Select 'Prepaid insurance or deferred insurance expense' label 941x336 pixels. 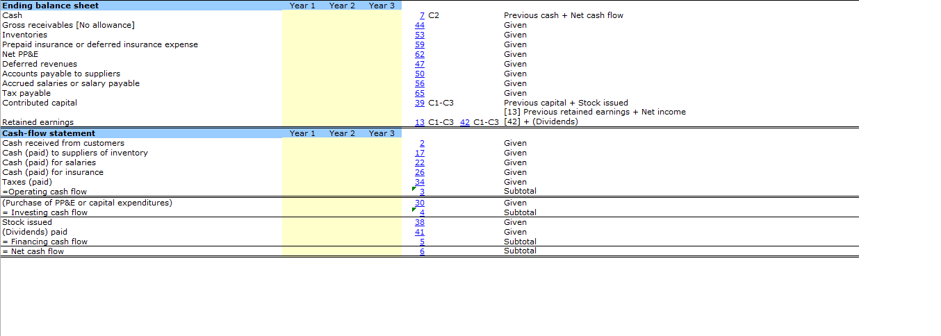pyautogui.click(x=100, y=44)
